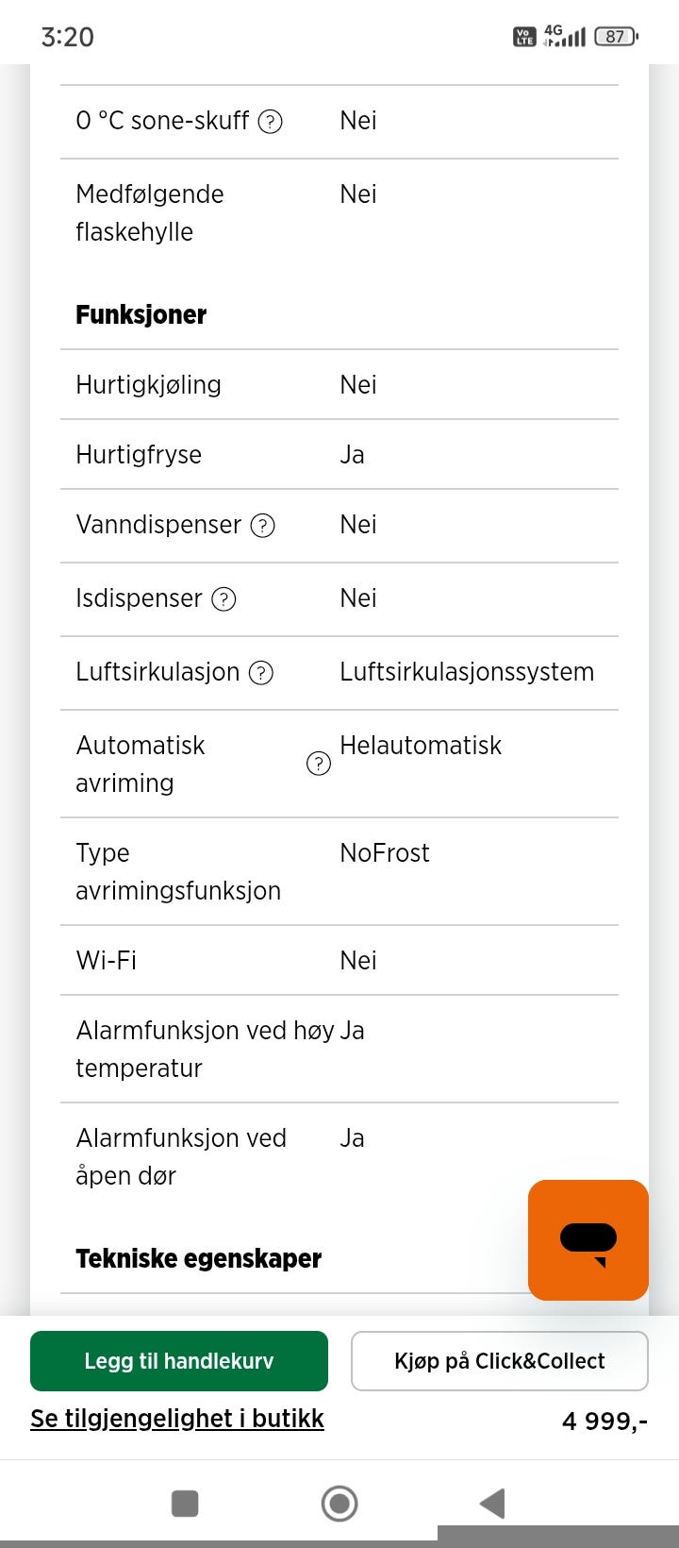Tap the Luftsirkulasjonssystem value

pyautogui.click(x=467, y=672)
